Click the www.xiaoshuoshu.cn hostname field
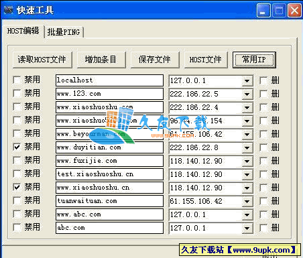 [x=109, y=188]
